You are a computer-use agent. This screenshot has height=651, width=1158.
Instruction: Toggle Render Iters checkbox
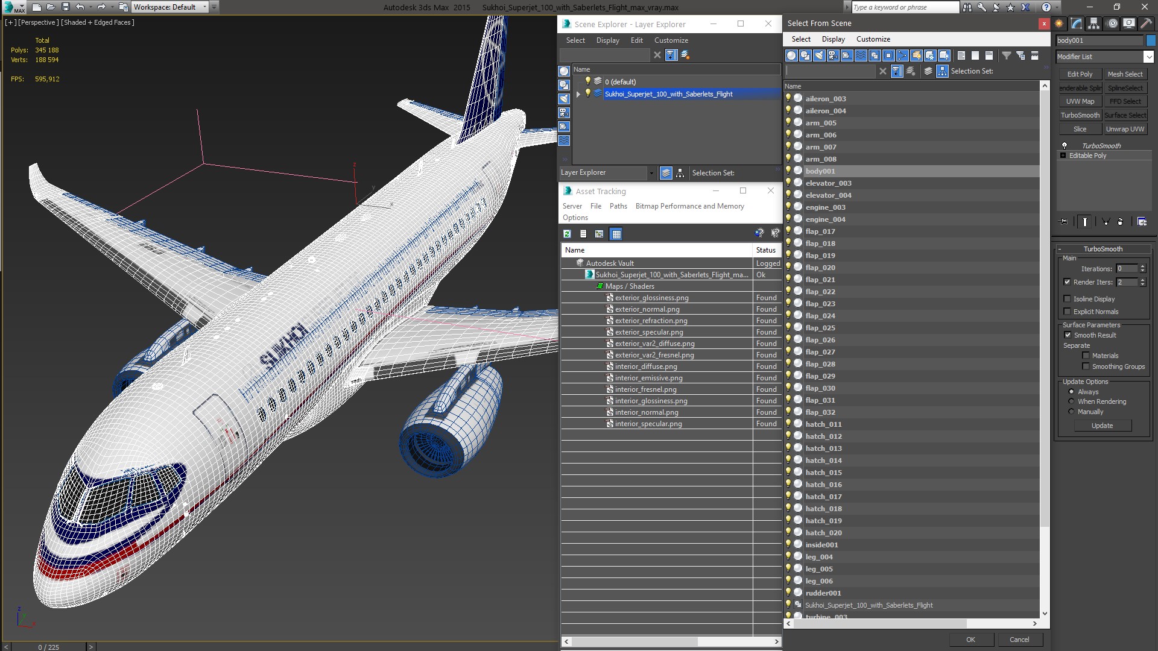pos(1067,282)
